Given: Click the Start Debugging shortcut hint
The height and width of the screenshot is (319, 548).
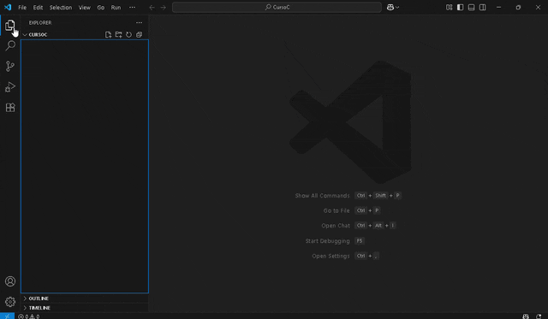Looking at the screenshot, I should [x=335, y=241].
